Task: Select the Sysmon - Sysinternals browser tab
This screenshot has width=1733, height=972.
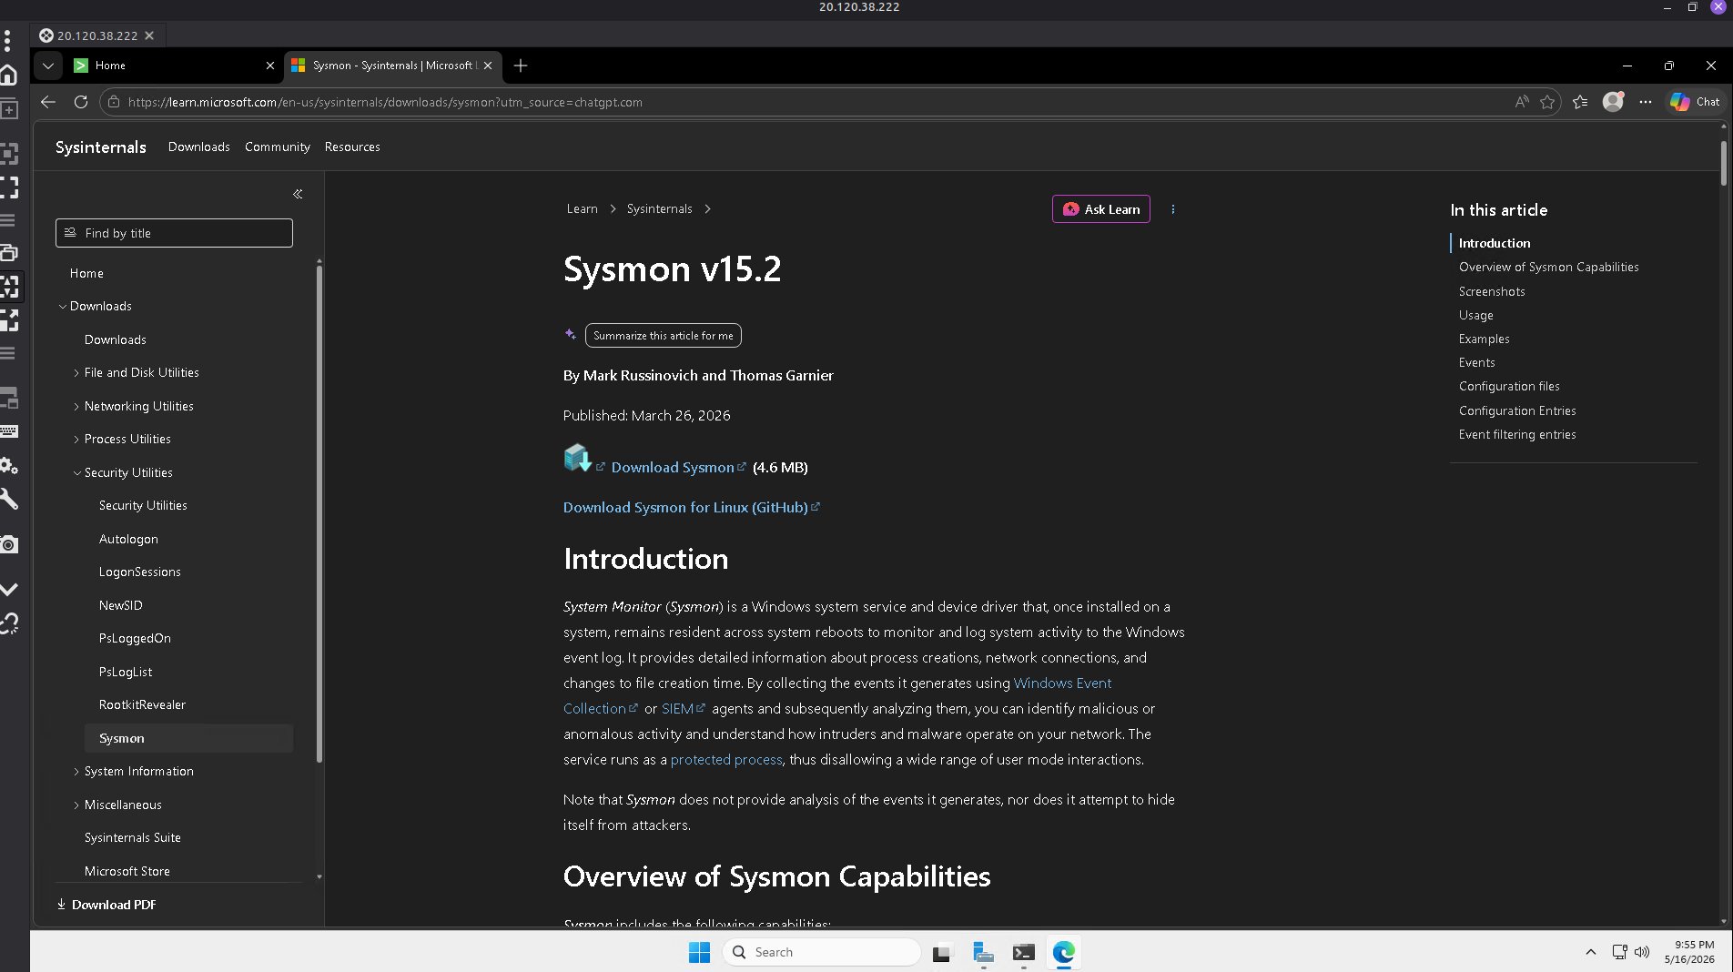Action: 391,66
